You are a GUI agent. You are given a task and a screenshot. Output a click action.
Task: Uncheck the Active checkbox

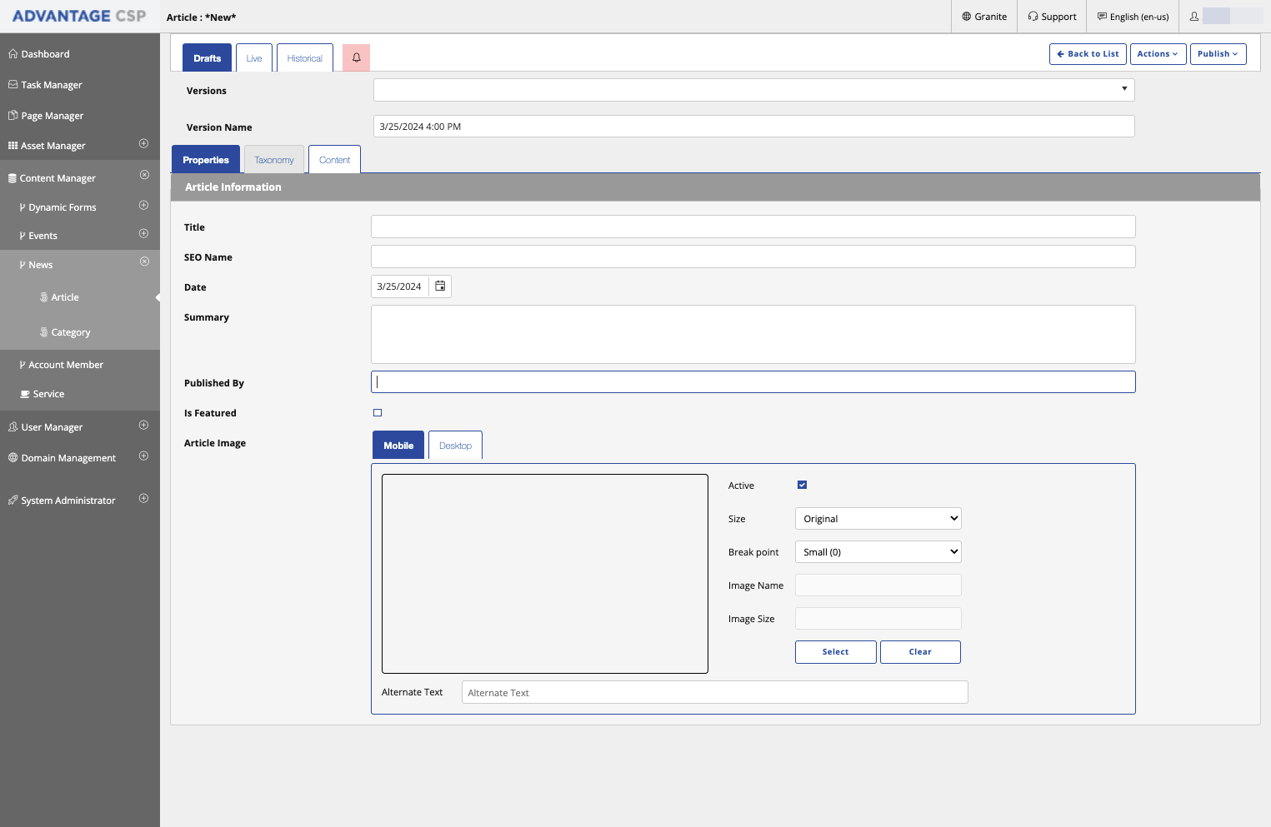coord(802,485)
